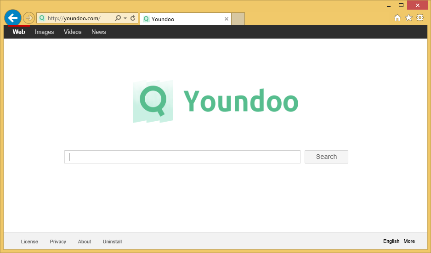Maximize the browser window
Image resolution: width=431 pixels, height=253 pixels.
[401, 5]
